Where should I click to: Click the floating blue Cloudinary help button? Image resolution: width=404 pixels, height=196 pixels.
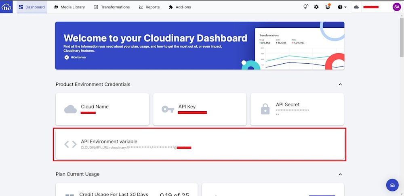pyautogui.click(x=392, y=185)
